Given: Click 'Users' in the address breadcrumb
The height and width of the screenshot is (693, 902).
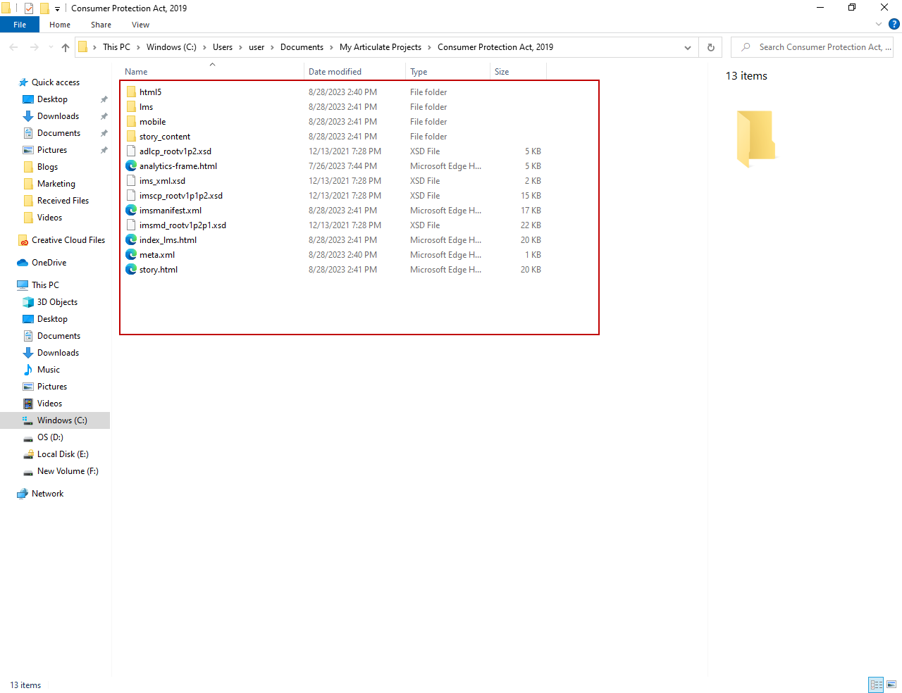Looking at the screenshot, I should [223, 47].
